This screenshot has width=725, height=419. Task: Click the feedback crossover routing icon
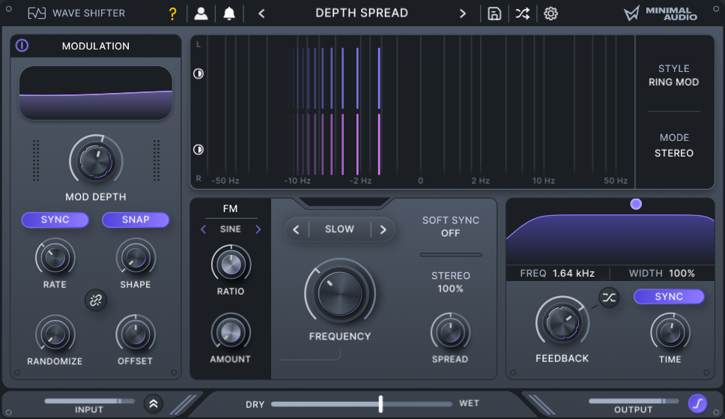coord(610,298)
